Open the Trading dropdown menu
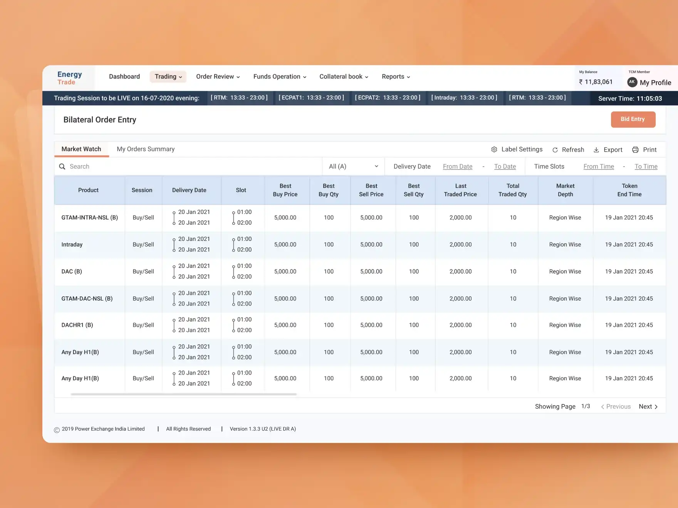The width and height of the screenshot is (678, 508). (x=168, y=77)
